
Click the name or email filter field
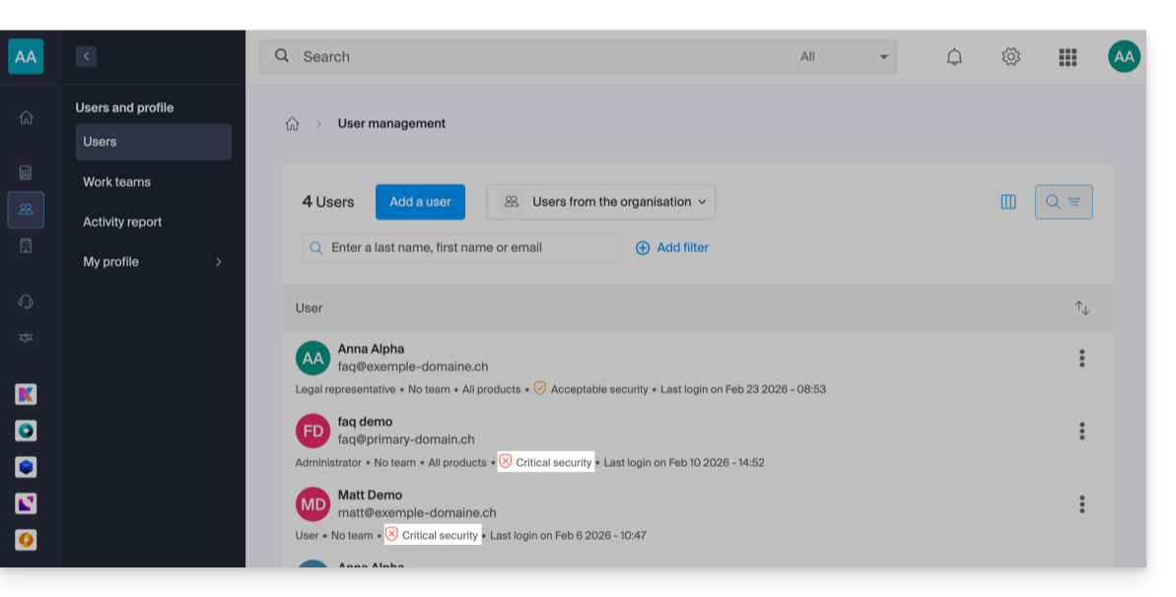pyautogui.click(x=462, y=248)
